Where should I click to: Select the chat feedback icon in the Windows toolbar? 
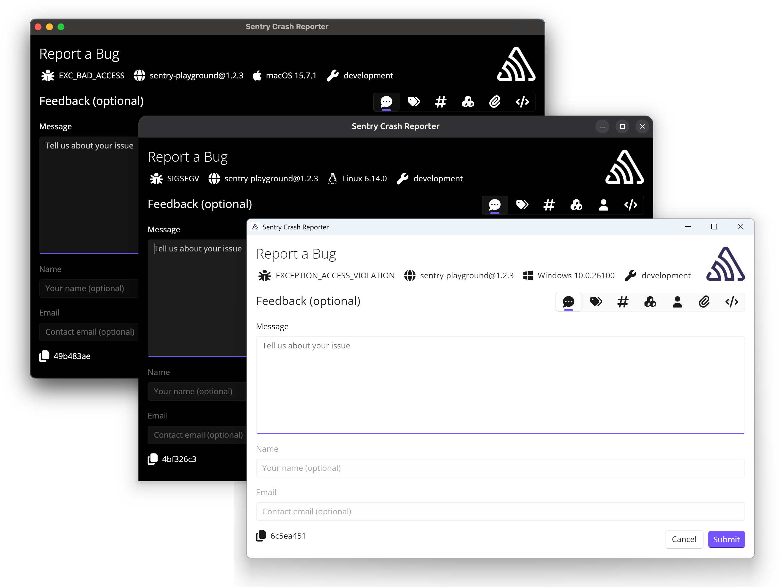(x=568, y=302)
